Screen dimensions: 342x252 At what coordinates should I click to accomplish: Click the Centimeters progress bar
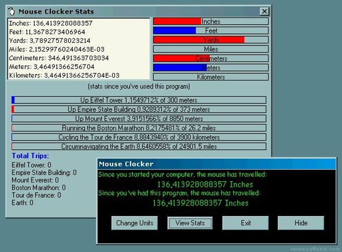click(211, 58)
